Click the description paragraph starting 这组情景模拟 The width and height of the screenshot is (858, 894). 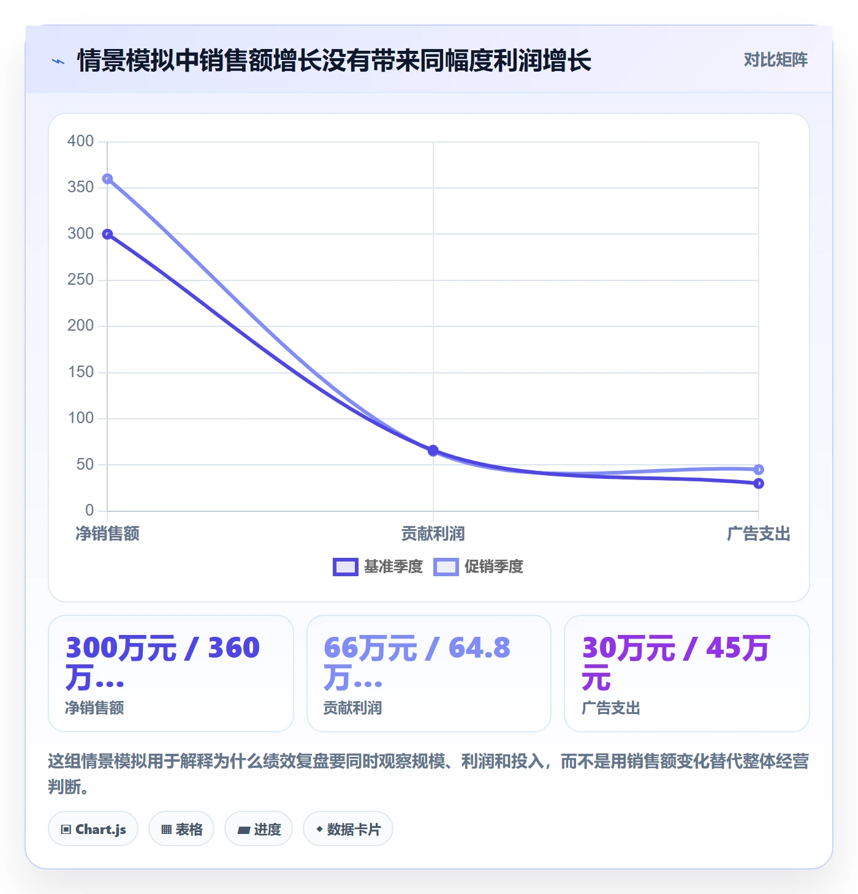point(428,774)
